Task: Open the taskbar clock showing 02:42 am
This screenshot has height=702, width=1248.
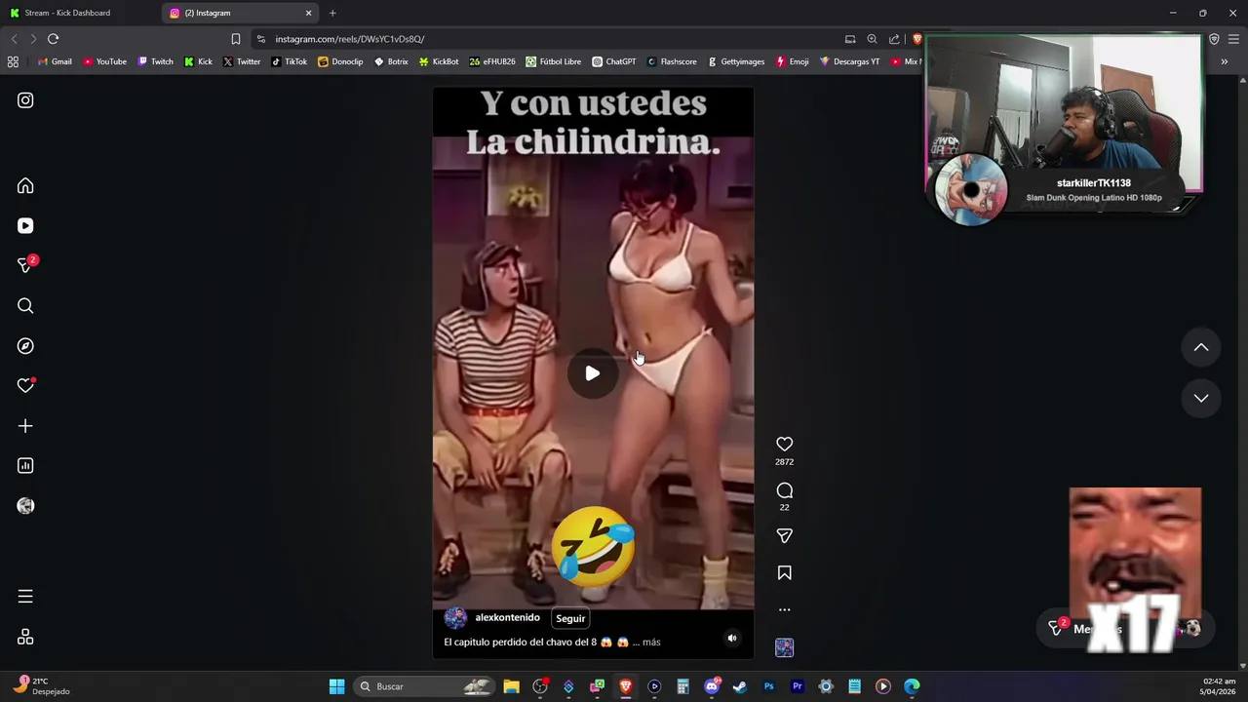Action: 1219,686
